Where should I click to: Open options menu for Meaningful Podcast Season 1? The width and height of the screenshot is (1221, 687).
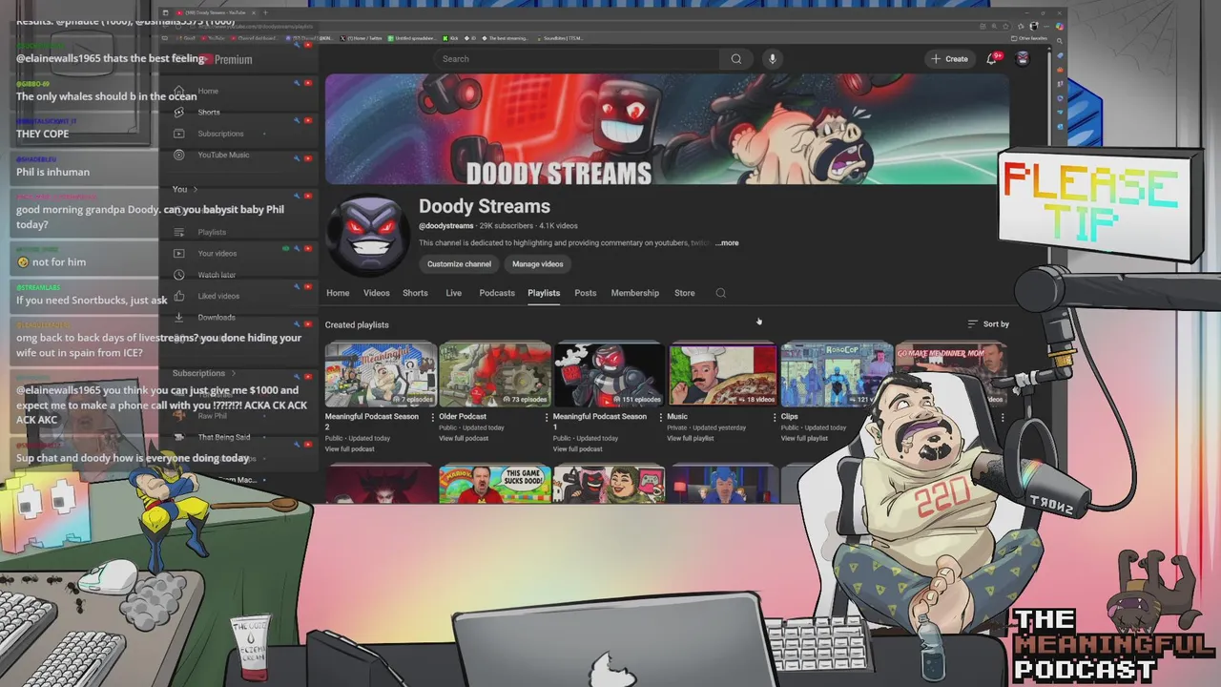(x=660, y=417)
